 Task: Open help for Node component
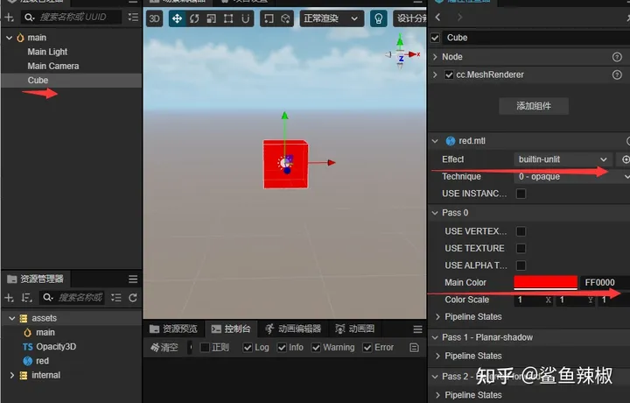(x=617, y=57)
